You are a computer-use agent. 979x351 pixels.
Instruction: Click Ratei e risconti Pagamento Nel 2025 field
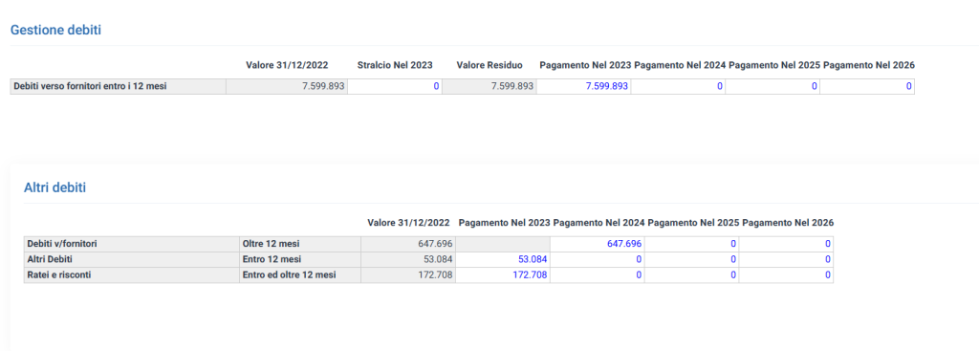click(x=691, y=274)
